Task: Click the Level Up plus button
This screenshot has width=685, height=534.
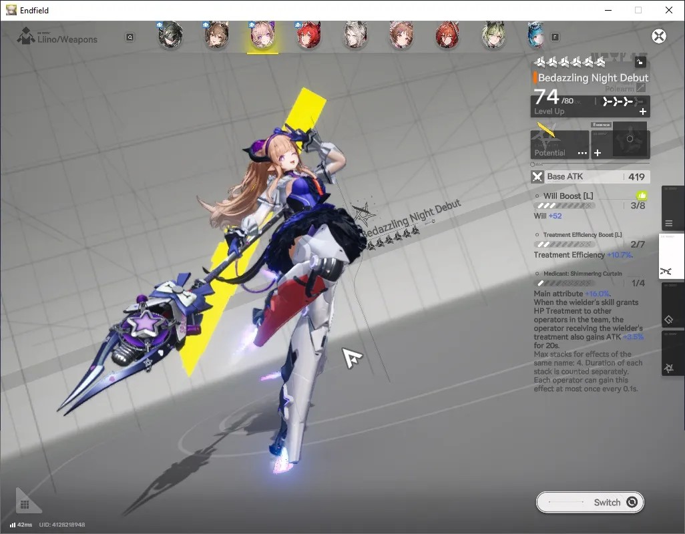Action: point(643,111)
